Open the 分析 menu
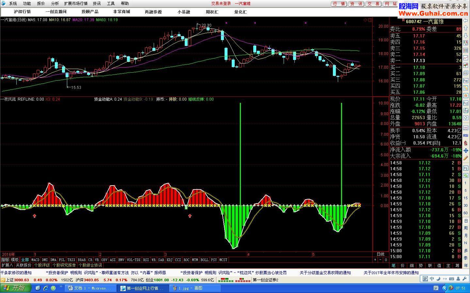The width and height of the screenshot is (470, 293). click(55, 4)
